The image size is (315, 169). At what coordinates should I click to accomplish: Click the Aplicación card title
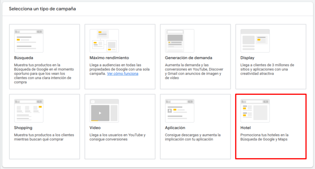tap(175, 128)
